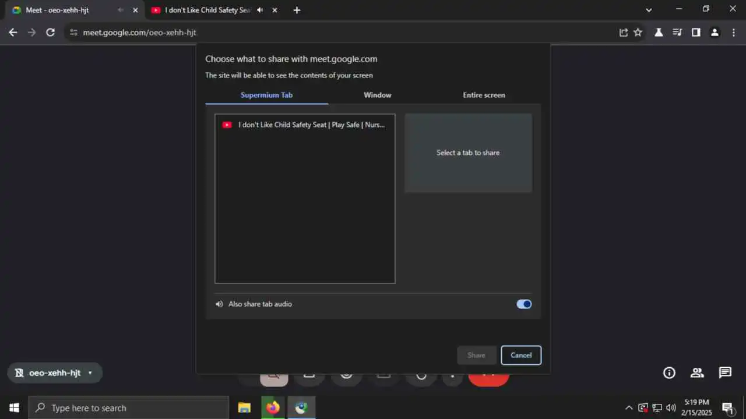Click the Supermium browser taskbar icon
The height and width of the screenshot is (419, 746).
[x=301, y=408]
